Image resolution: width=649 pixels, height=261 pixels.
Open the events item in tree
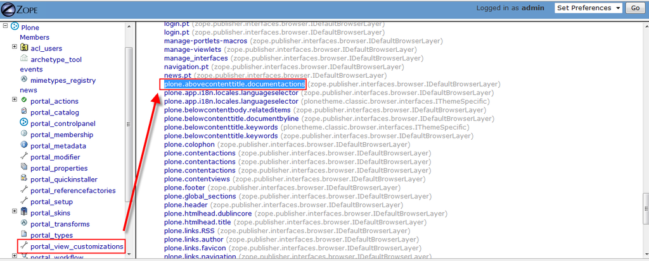point(31,70)
